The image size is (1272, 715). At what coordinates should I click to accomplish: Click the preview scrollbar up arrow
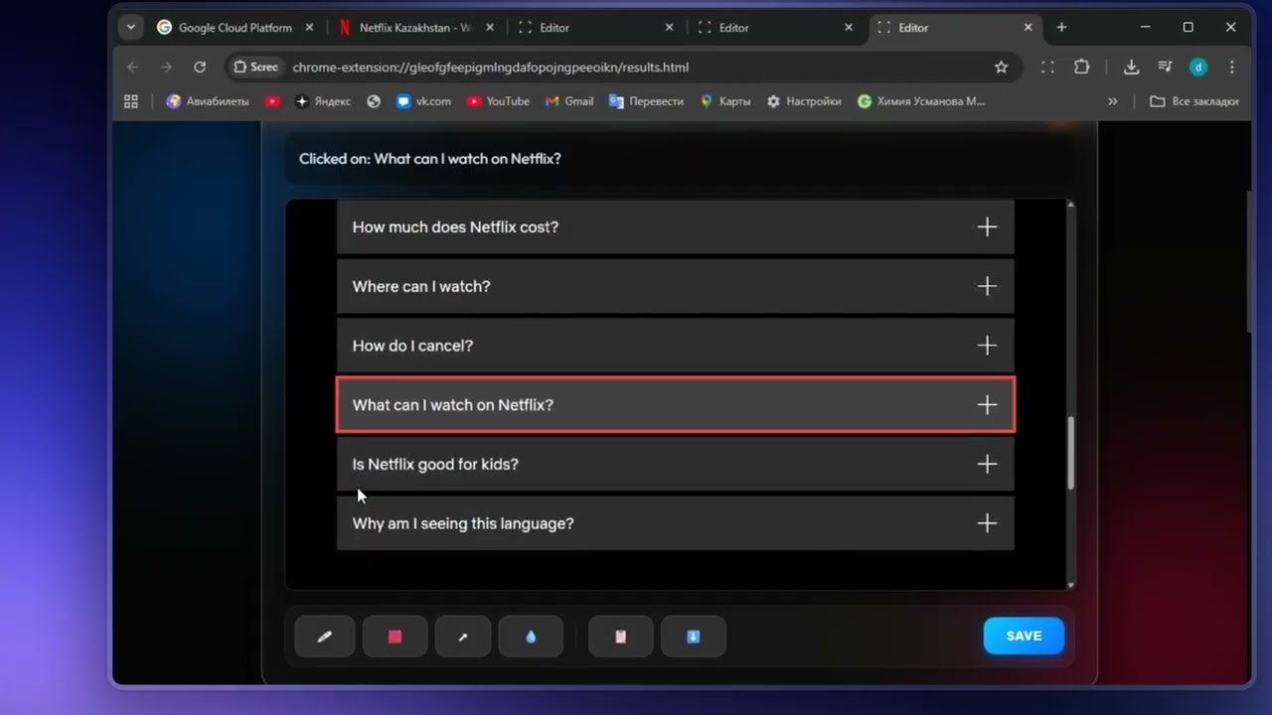click(x=1070, y=205)
